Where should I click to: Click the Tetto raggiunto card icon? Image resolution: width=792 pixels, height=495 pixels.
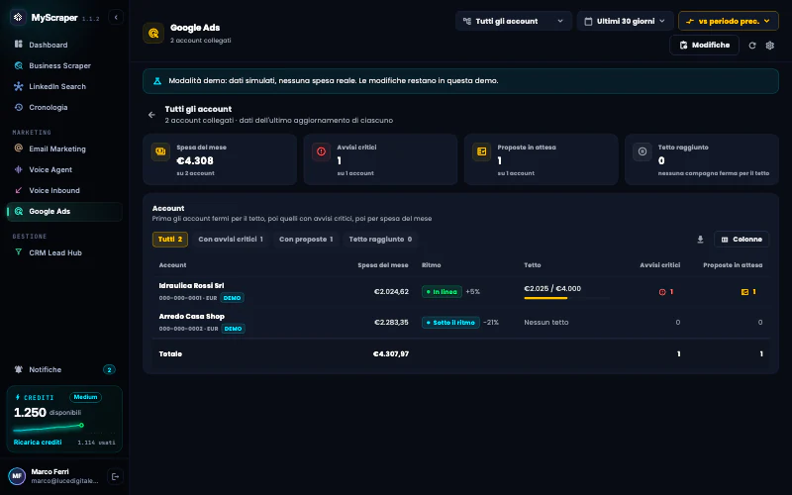[x=643, y=151]
